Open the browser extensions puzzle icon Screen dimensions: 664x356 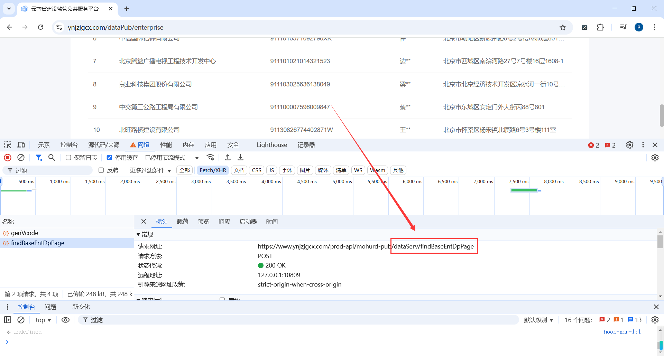tap(600, 27)
